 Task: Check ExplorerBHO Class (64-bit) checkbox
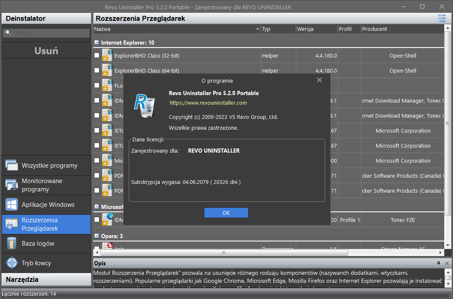[x=97, y=70]
